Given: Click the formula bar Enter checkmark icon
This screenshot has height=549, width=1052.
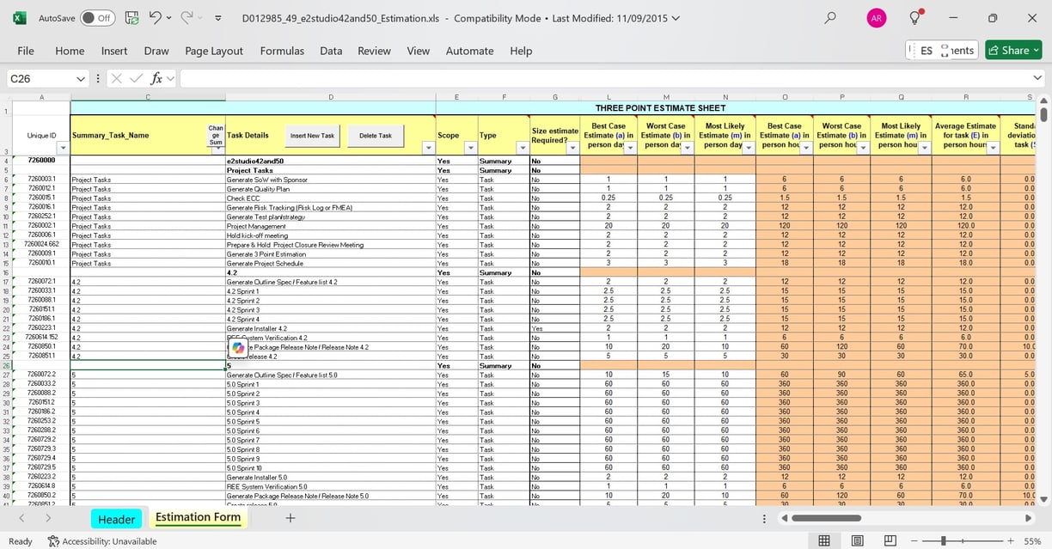Looking at the screenshot, I should tap(136, 78).
